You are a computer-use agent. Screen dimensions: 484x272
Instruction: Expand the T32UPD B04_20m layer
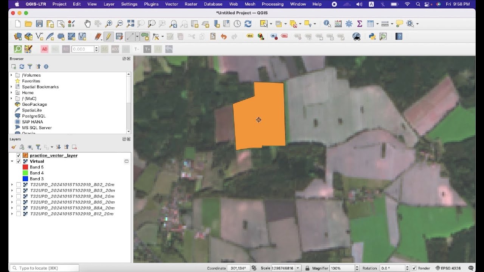click(12, 196)
